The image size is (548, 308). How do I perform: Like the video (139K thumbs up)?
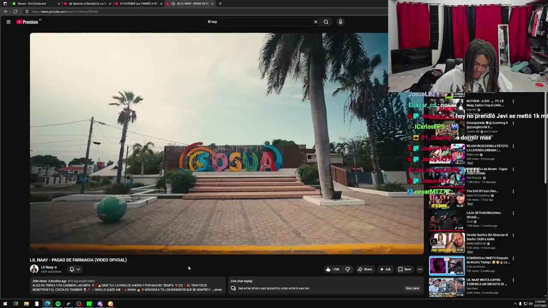333,269
